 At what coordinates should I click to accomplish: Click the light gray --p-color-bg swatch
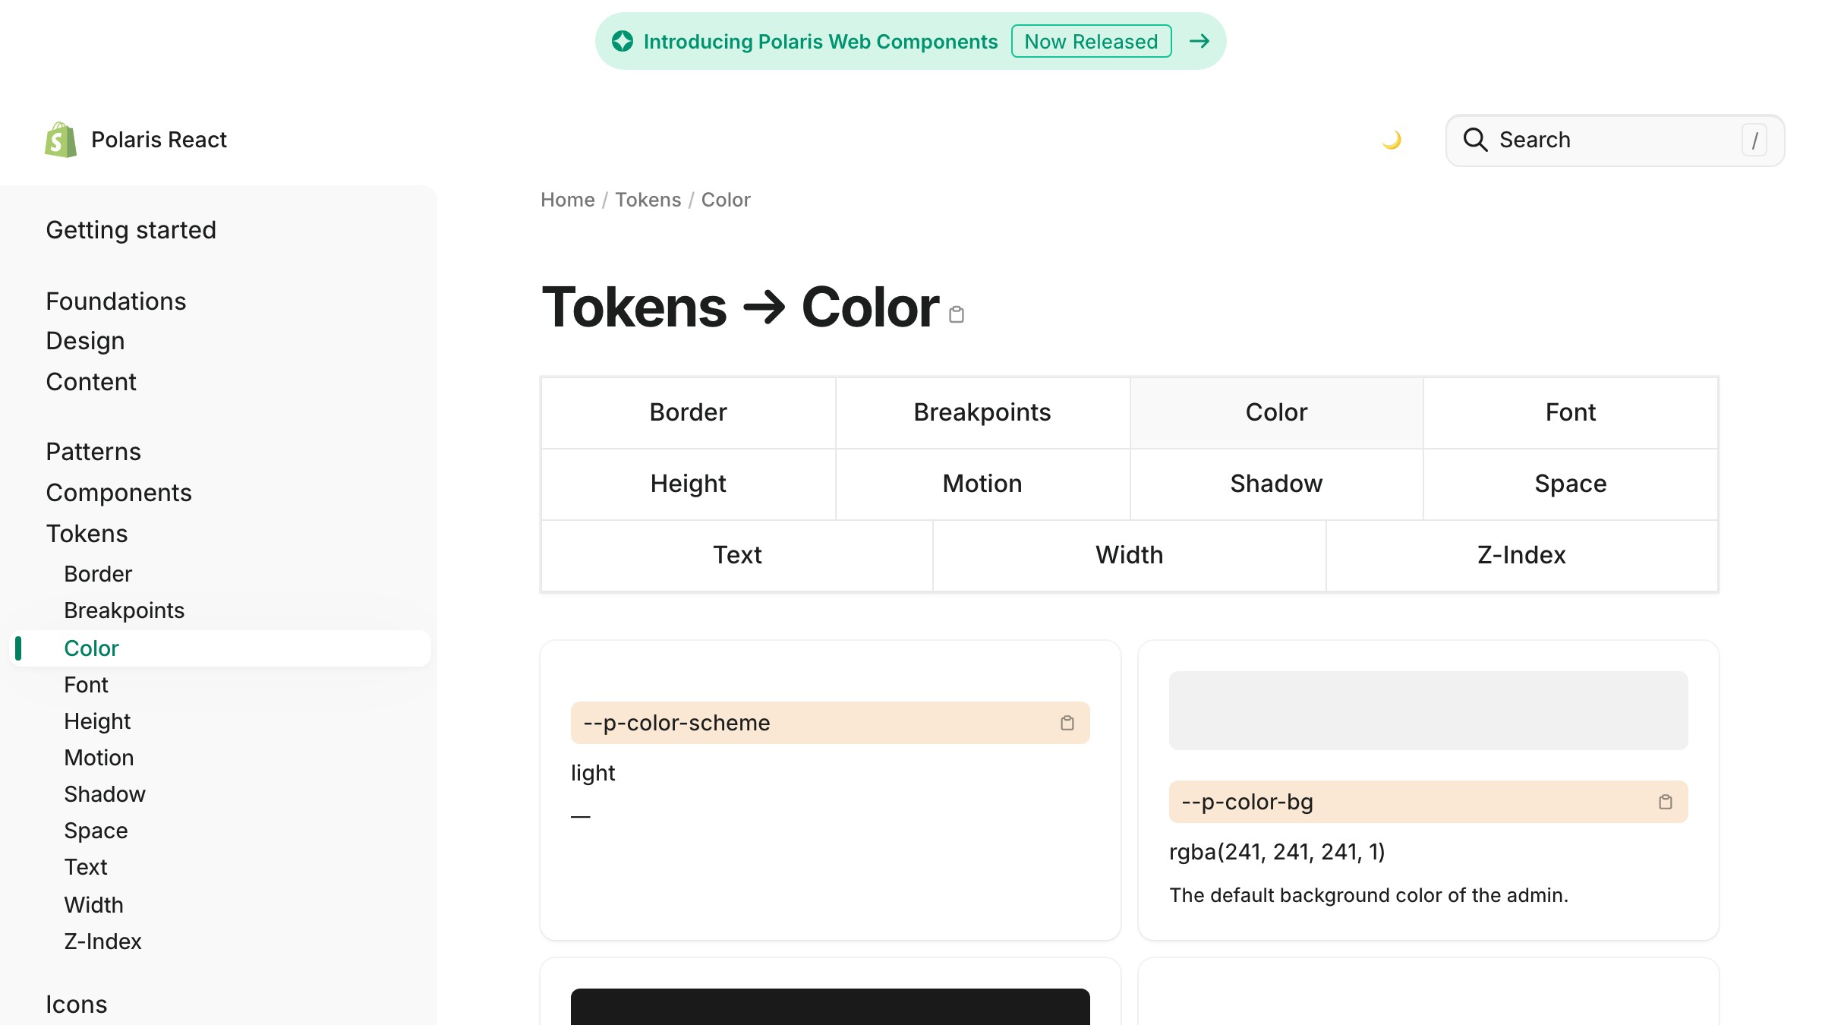1428,711
